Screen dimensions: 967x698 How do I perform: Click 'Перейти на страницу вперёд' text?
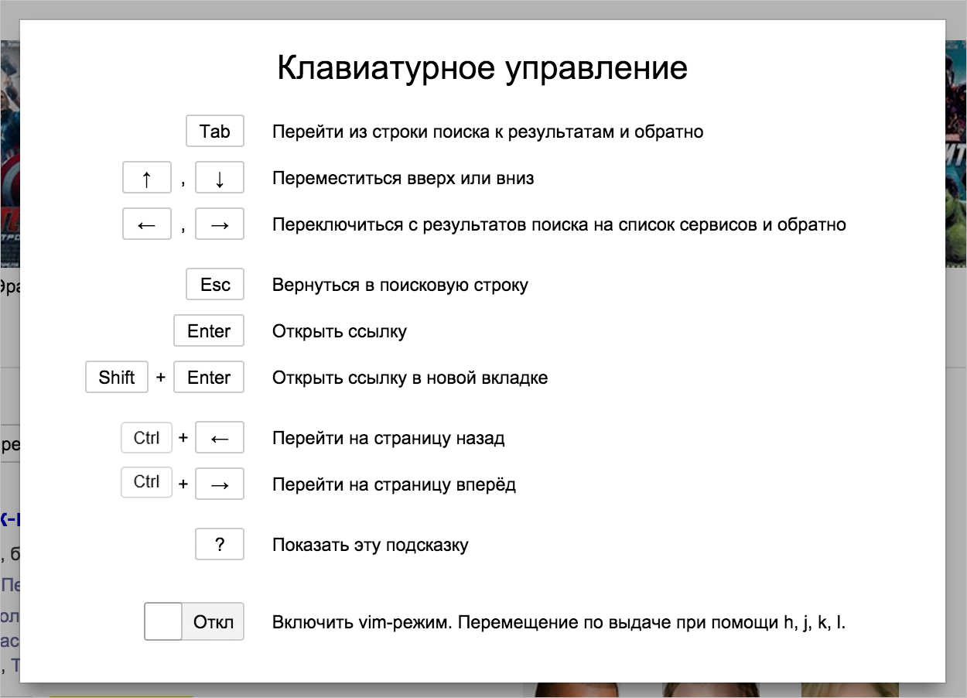(x=394, y=485)
